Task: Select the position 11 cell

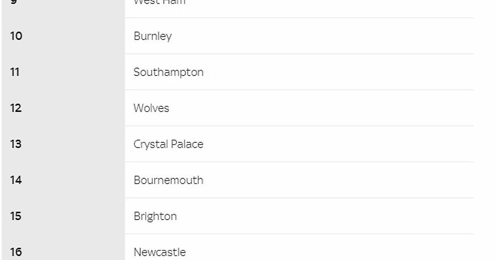Action: pos(15,72)
